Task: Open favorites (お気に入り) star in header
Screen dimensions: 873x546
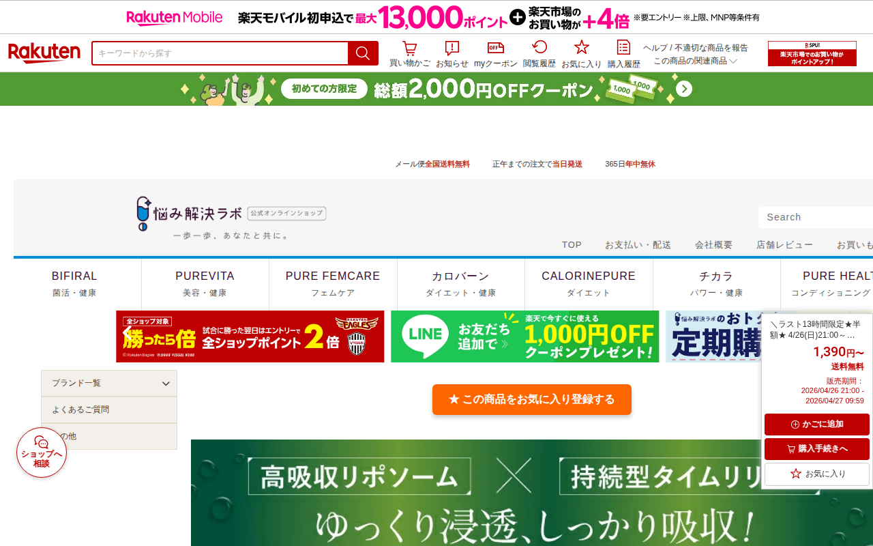Action: point(581,54)
